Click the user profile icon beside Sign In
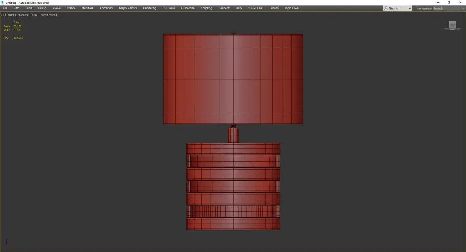This screenshot has width=466, height=252. [386, 8]
